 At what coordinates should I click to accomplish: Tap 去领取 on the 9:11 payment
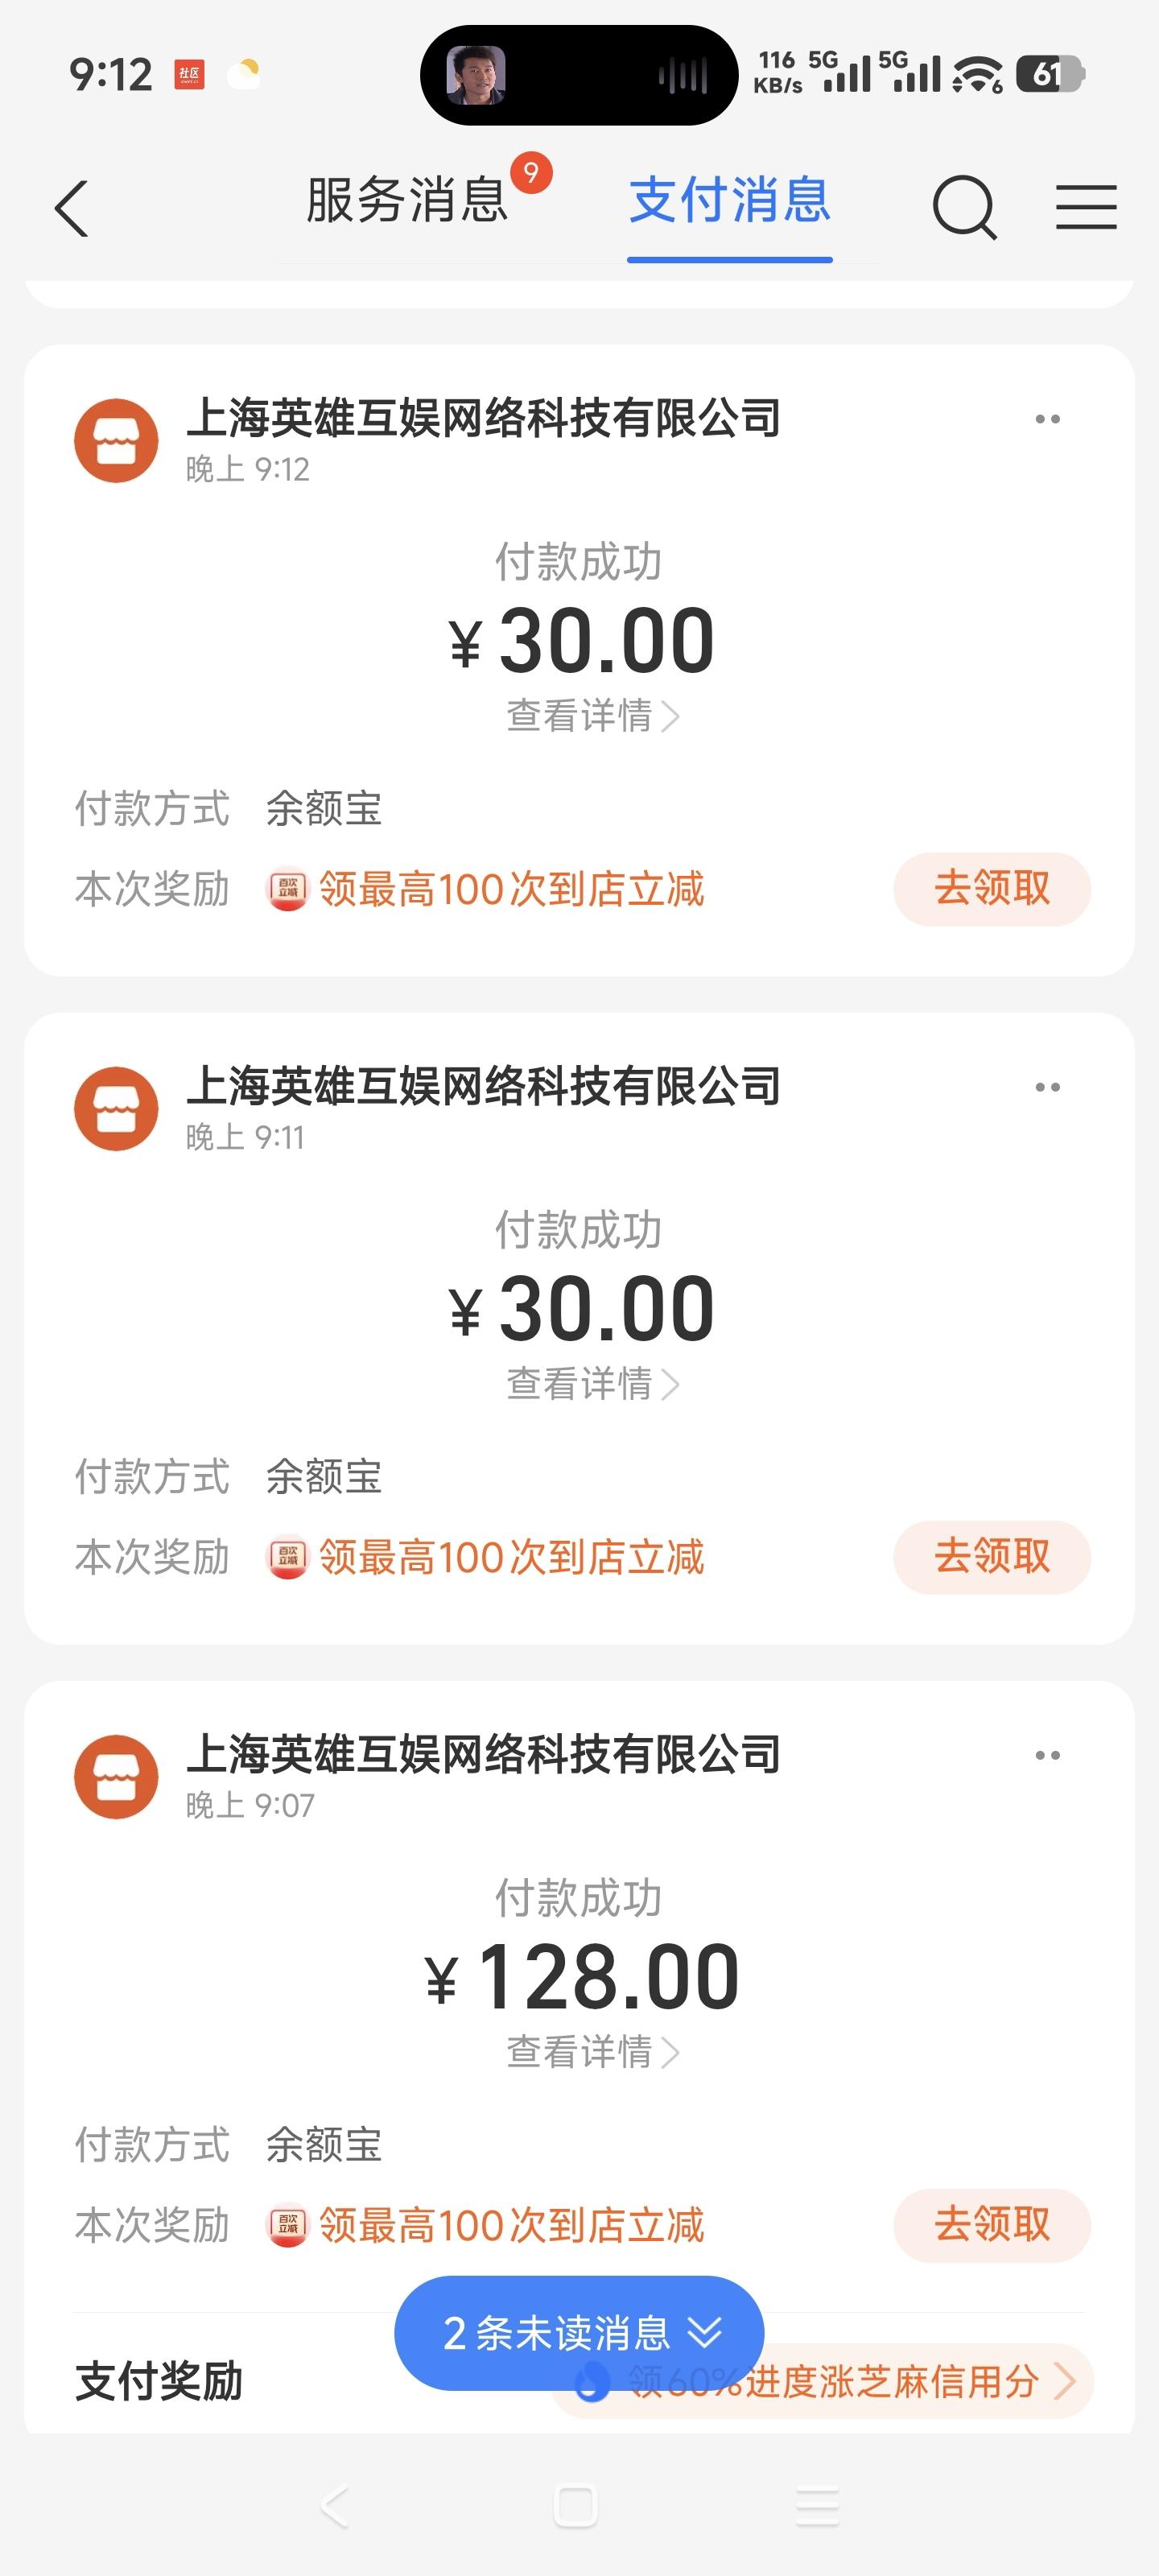[x=991, y=1557]
